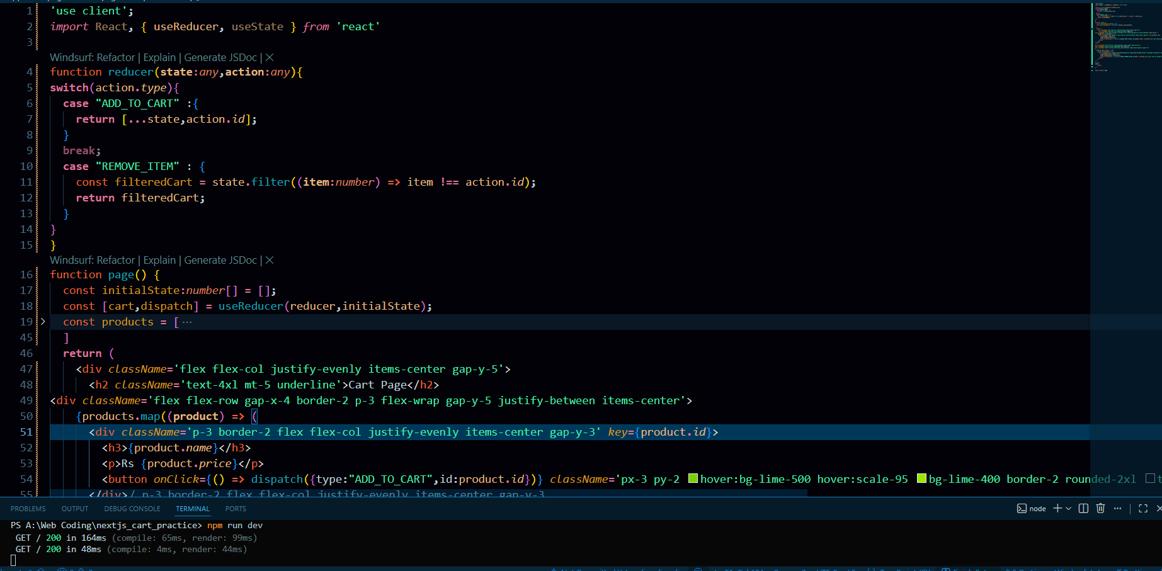Image resolution: width=1162 pixels, height=571 pixels.
Task: Switch to the PROBLEMS tab
Action: click(x=28, y=509)
